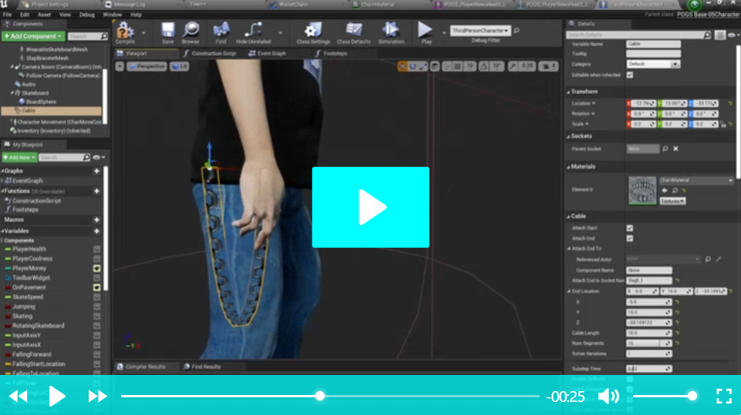This screenshot has width=741, height=415.
Task: Toggle PlayerHealth variable visibility
Action: tap(96, 249)
